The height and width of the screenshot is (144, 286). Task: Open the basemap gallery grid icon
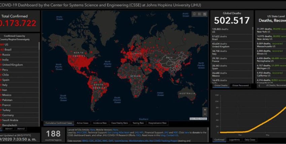205,14
